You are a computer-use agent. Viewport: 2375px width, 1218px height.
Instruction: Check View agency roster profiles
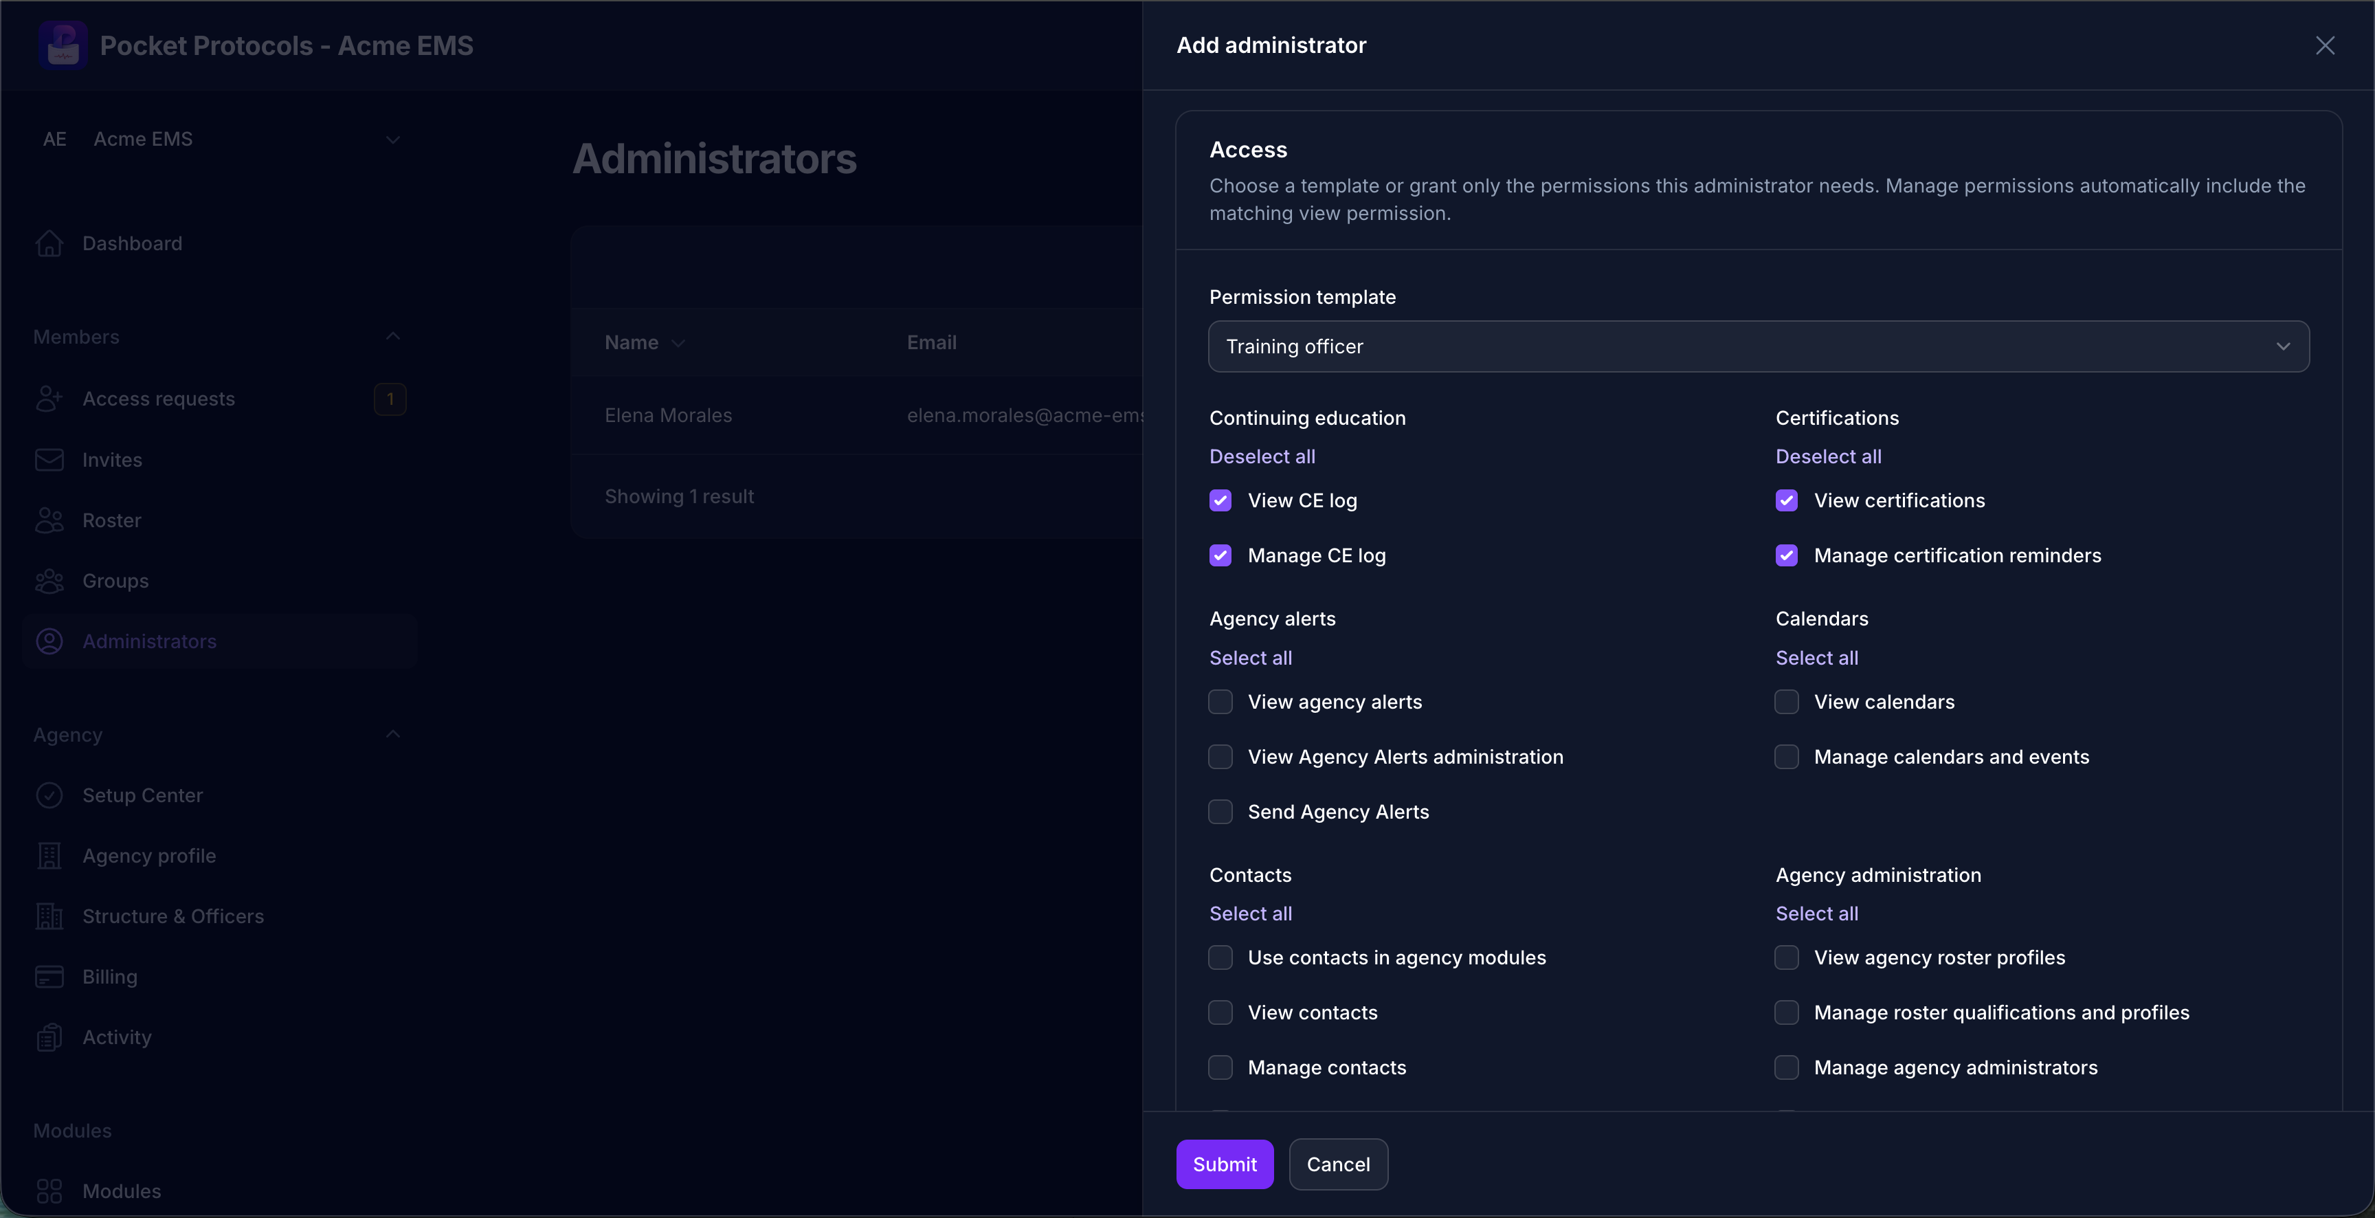click(1786, 957)
